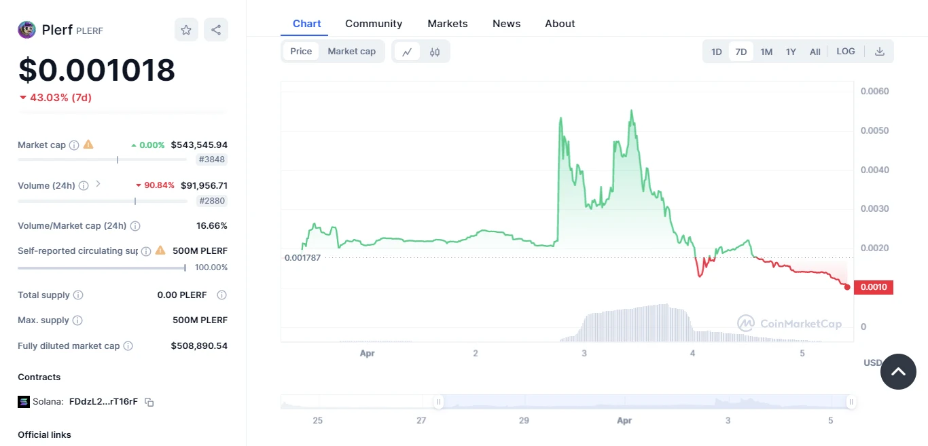The width and height of the screenshot is (928, 446).
Task: Select Price chart toggle
Action: (301, 52)
